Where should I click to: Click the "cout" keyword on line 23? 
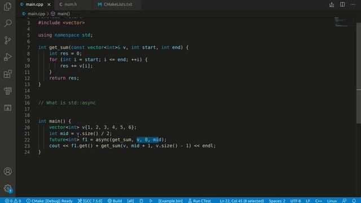point(55,146)
